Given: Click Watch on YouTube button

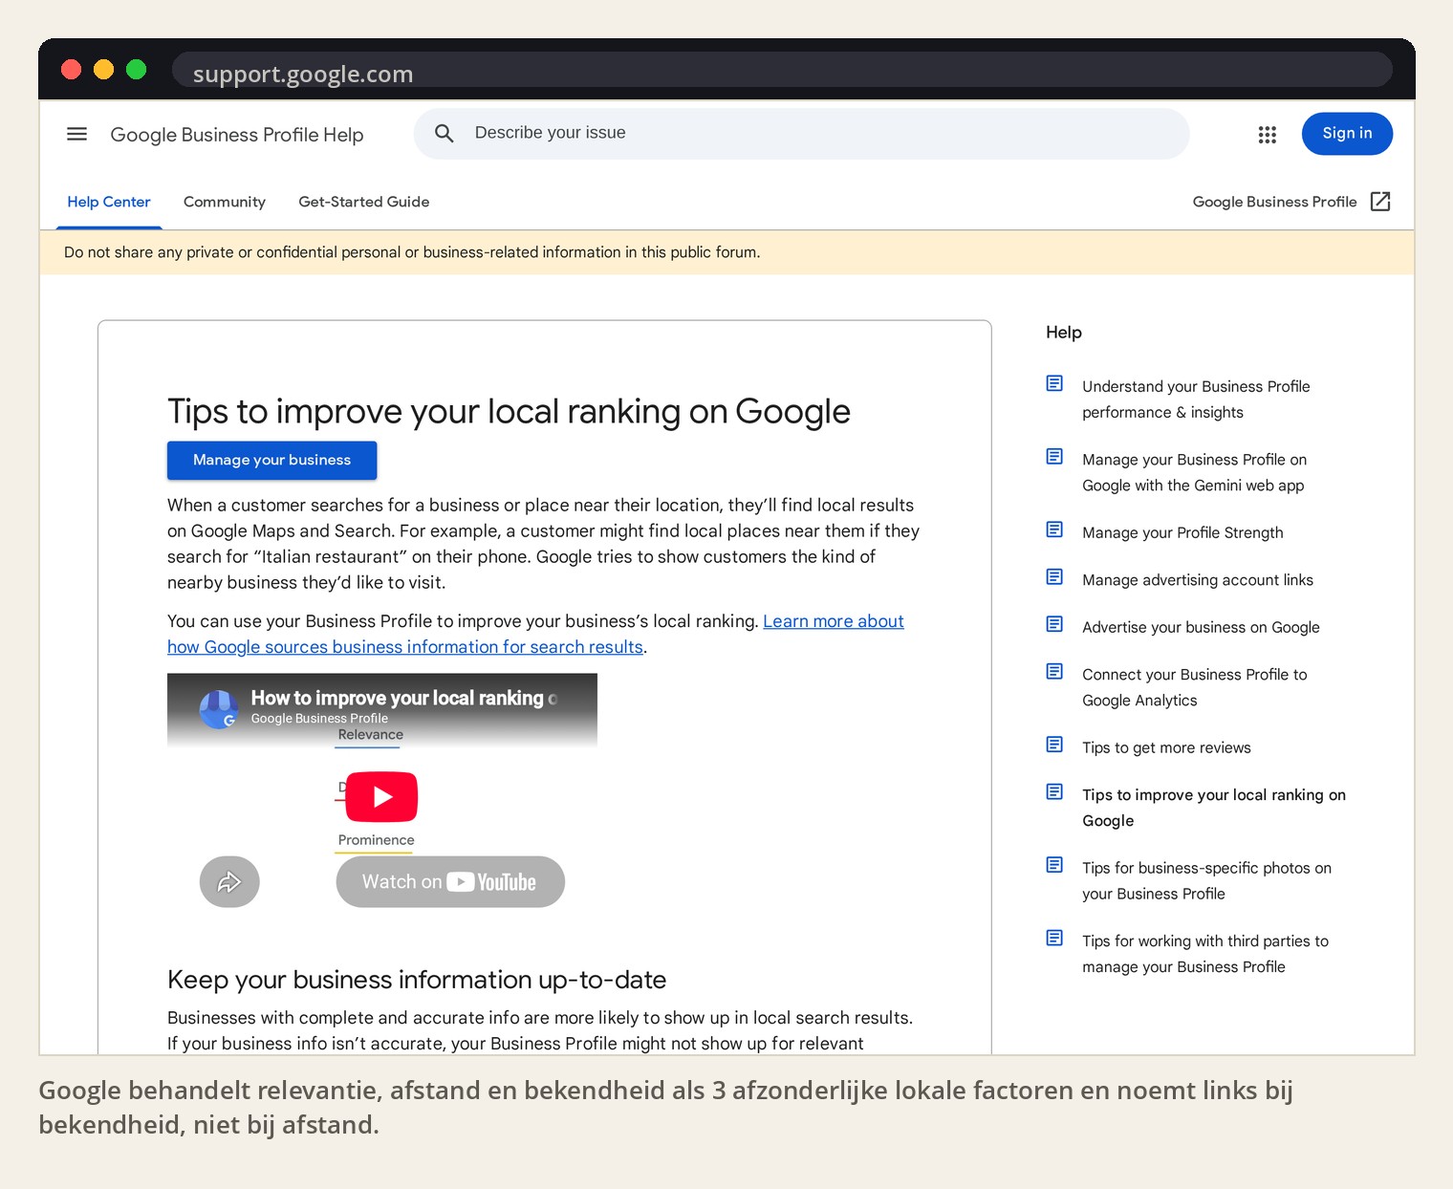Looking at the screenshot, I should (450, 882).
